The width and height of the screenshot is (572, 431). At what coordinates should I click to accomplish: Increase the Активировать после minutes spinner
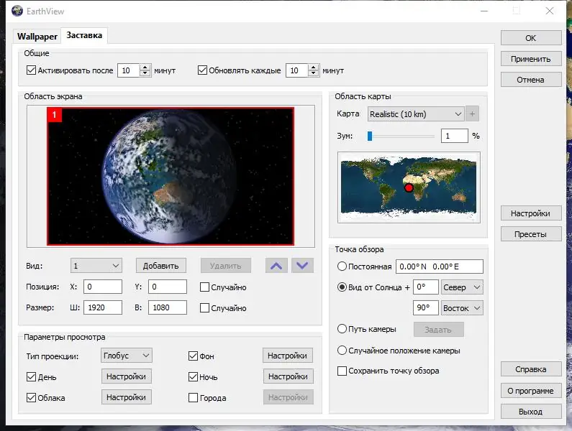145,68
